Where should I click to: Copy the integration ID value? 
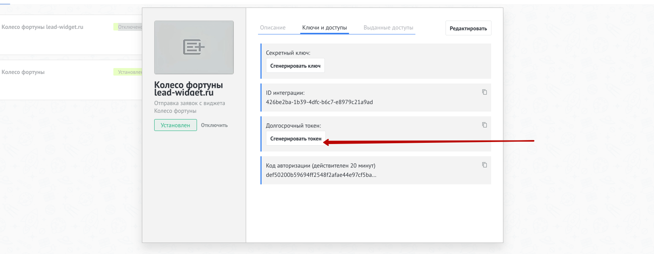(484, 92)
